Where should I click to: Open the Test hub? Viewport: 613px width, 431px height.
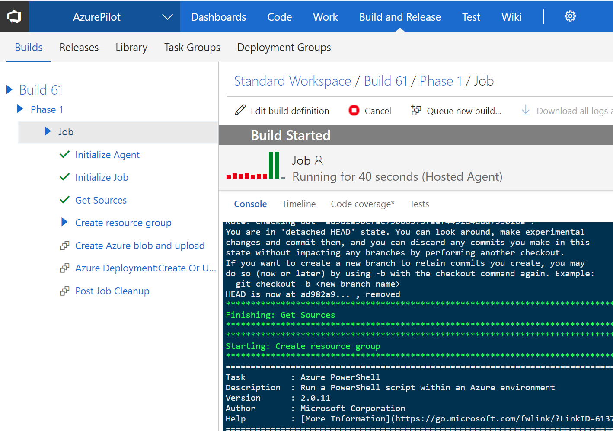[x=471, y=17]
